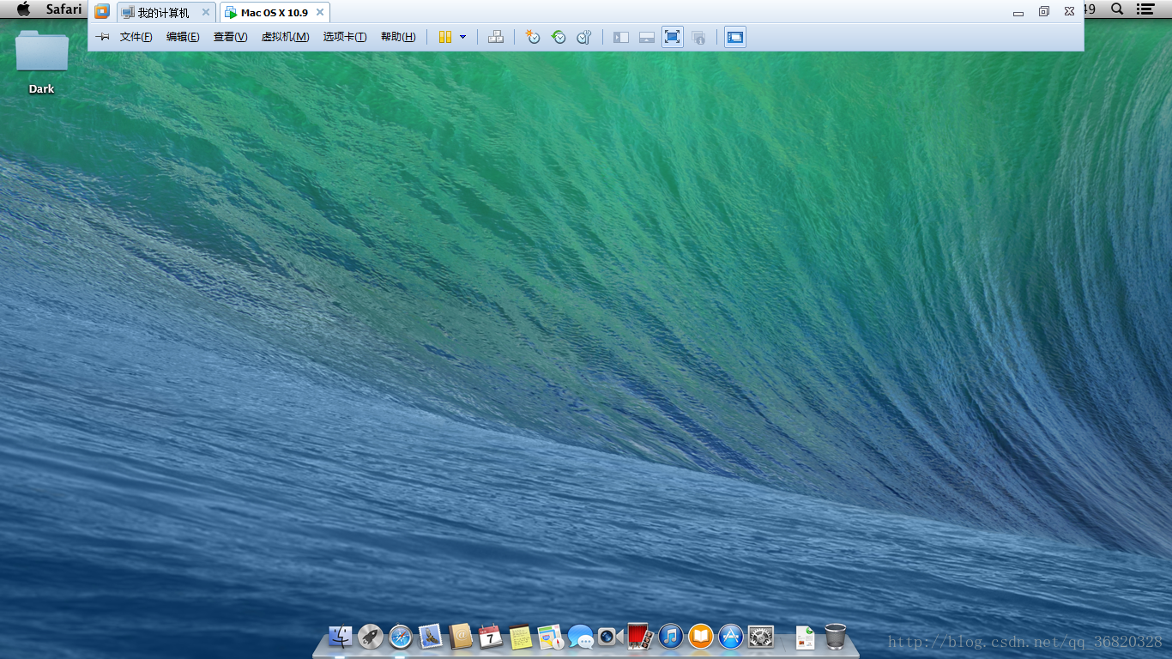Take a snapshot of the virtual machine
The height and width of the screenshot is (659, 1172).
(533, 37)
